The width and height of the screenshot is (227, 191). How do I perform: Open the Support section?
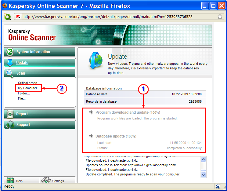(x=40, y=125)
